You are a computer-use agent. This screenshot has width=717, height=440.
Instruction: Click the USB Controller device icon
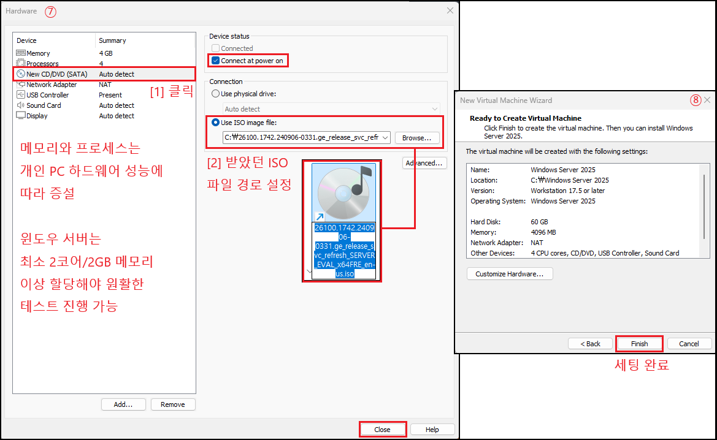[x=21, y=94]
